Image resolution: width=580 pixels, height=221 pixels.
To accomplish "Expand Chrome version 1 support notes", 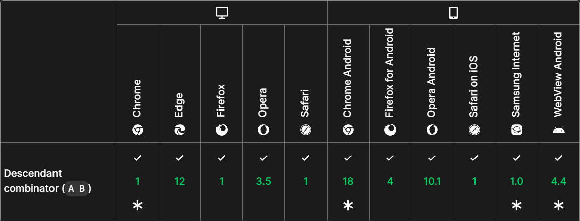I will coord(138,205).
